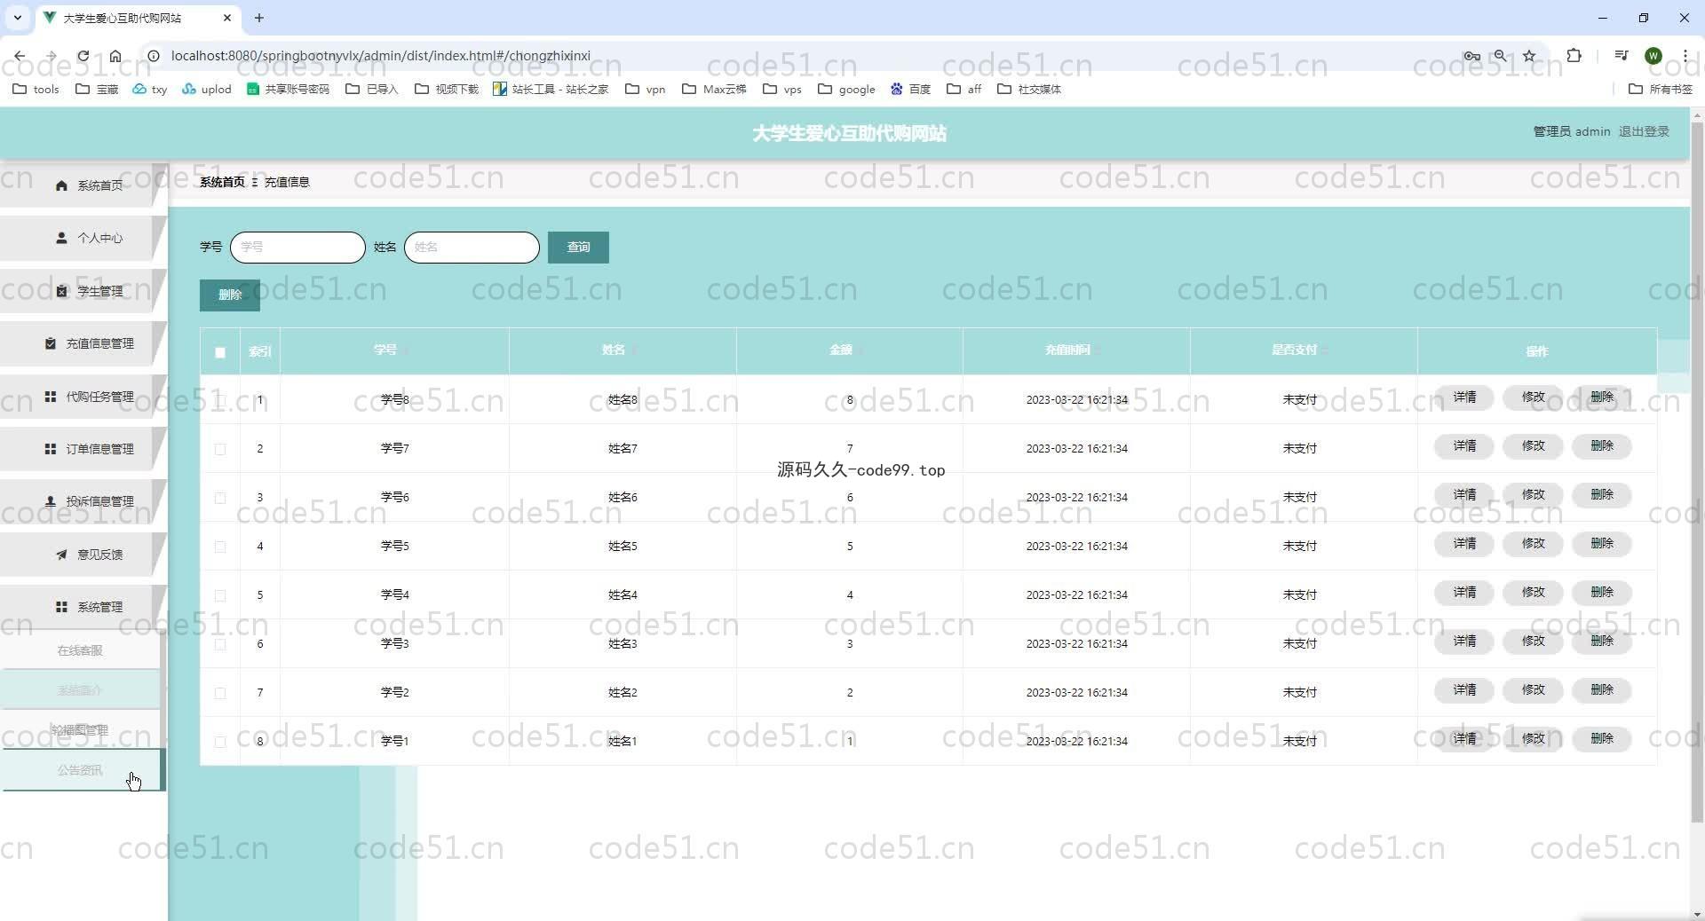Focus the 学号 search field
The height and width of the screenshot is (921, 1705).
point(297,247)
